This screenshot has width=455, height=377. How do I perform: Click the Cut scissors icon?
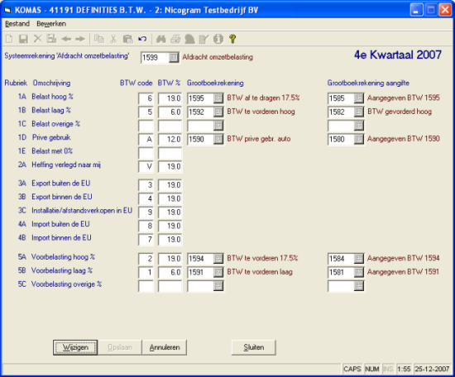point(113,39)
